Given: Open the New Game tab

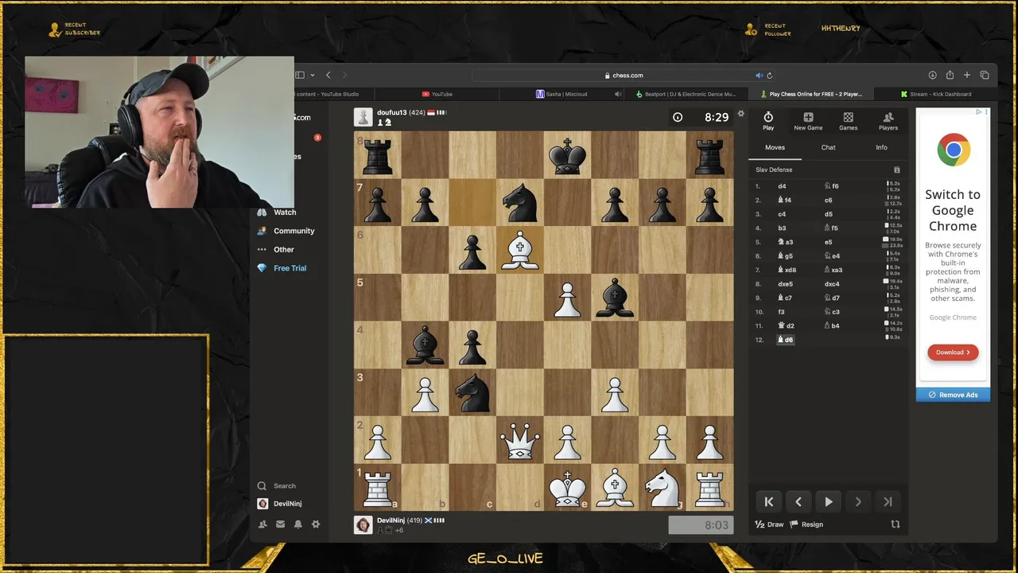Looking at the screenshot, I should click(808, 121).
